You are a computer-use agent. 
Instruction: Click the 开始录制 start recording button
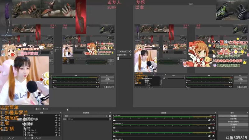233,119
